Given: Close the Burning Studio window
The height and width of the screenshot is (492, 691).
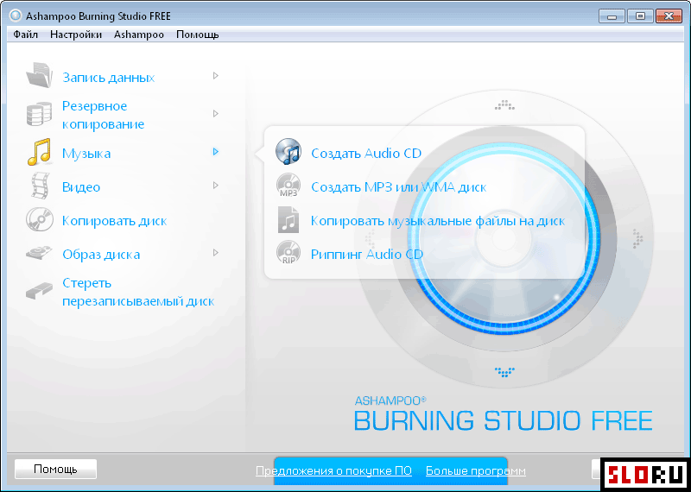Looking at the screenshot, I should point(669,16).
